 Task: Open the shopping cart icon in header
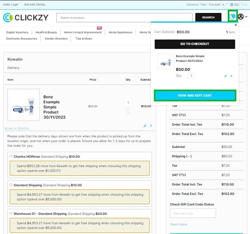(232, 16)
